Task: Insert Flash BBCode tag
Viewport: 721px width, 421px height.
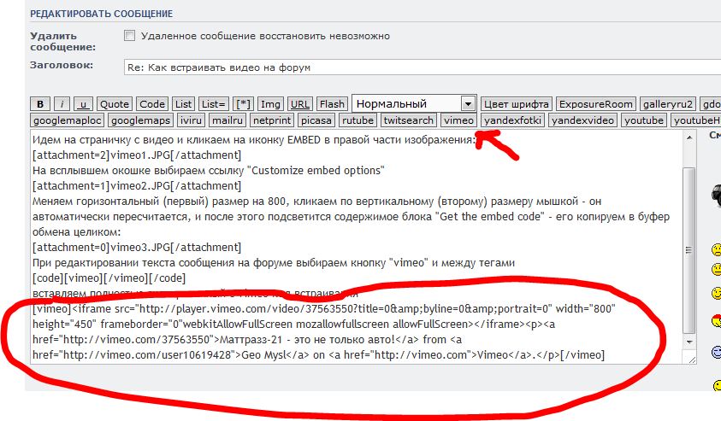Action: point(332,104)
